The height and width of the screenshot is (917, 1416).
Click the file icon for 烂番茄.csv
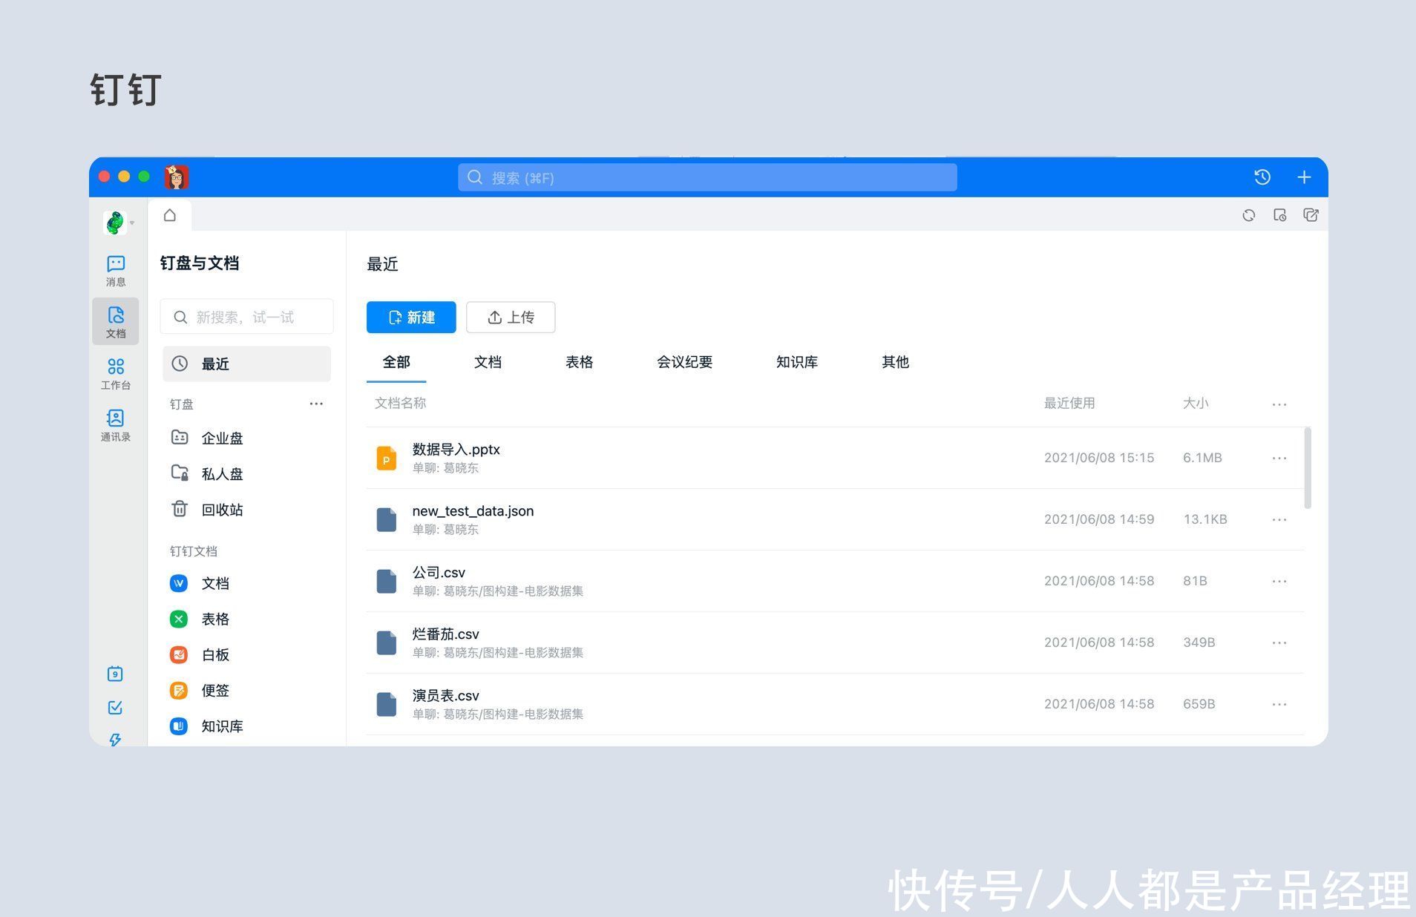coord(386,643)
